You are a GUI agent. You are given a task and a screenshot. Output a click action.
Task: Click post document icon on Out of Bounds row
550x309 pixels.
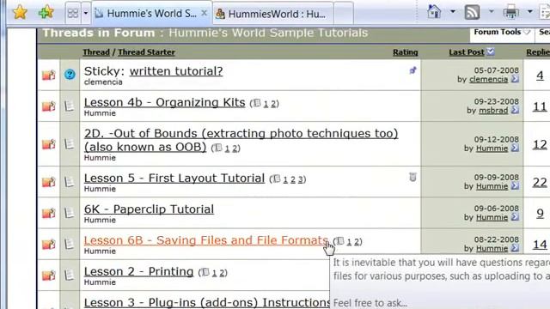point(70,143)
